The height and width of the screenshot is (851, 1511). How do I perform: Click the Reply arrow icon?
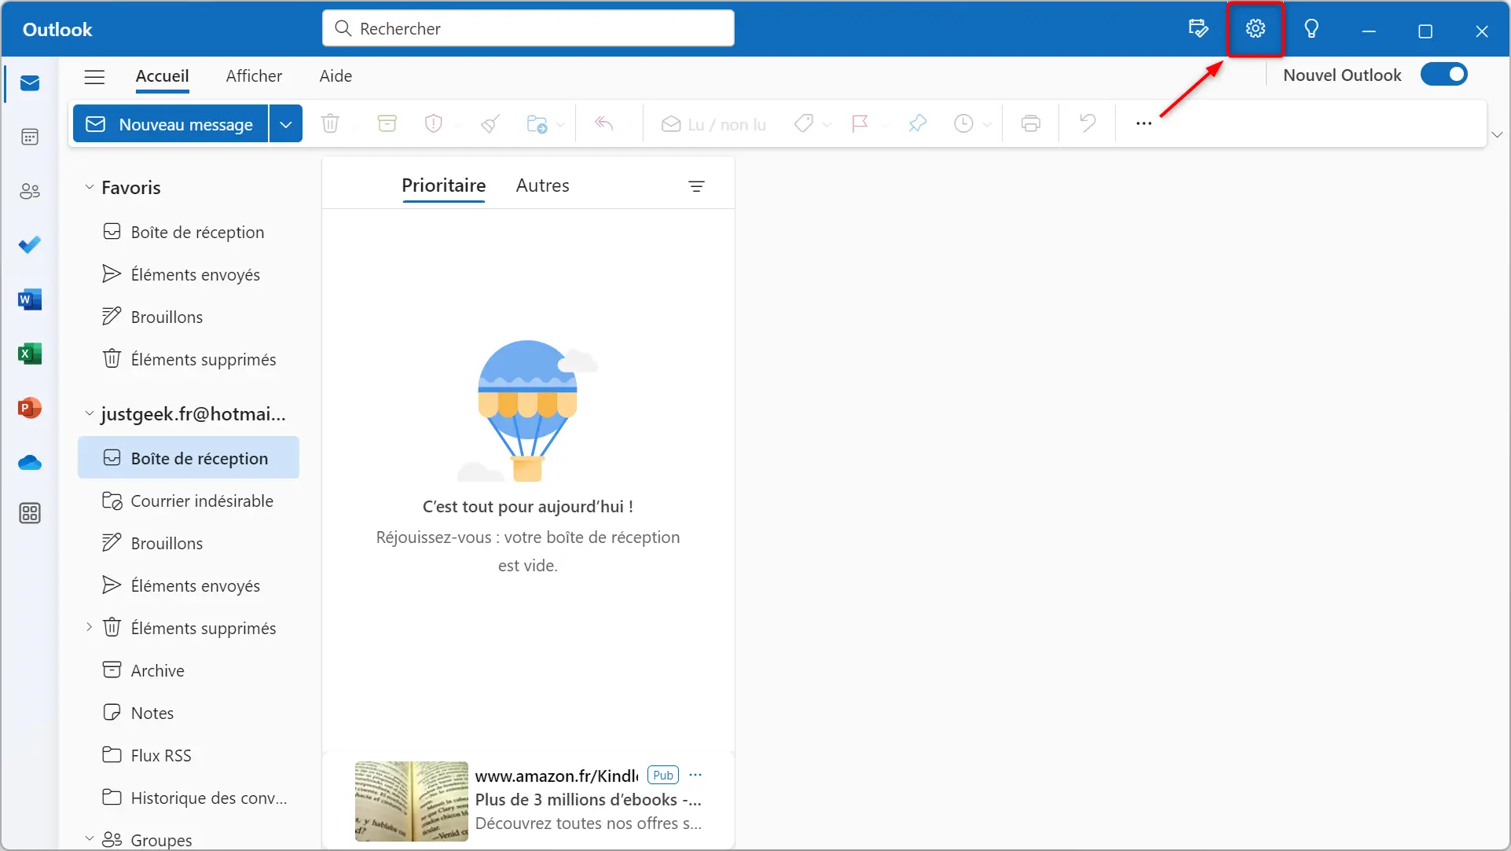tap(603, 123)
